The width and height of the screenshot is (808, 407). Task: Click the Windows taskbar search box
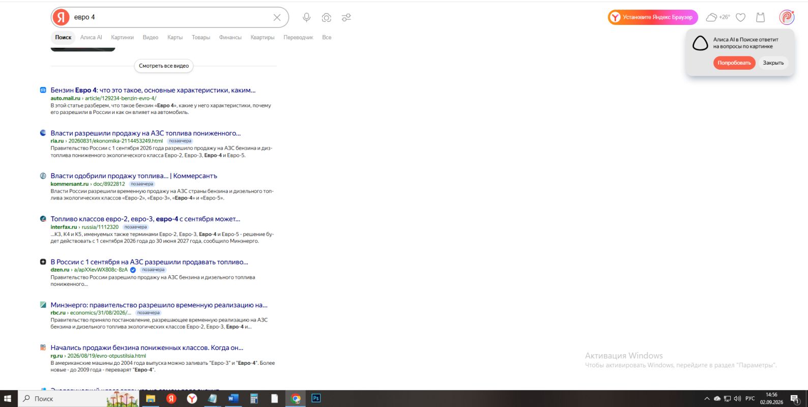(79, 398)
